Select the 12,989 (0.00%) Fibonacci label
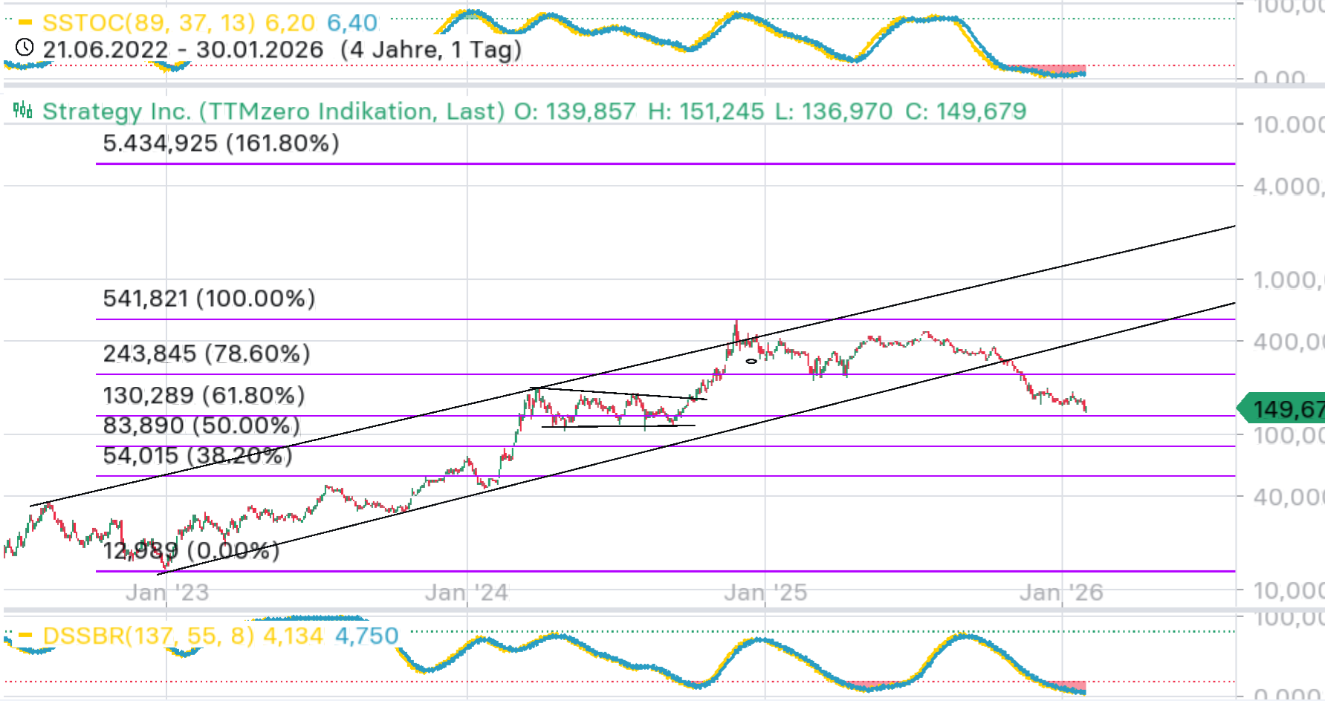Viewport: 1325px width, 701px height. tap(191, 551)
